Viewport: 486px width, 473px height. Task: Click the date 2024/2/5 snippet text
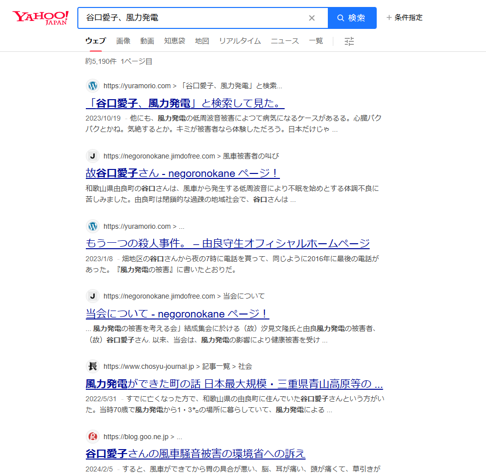tap(99, 470)
